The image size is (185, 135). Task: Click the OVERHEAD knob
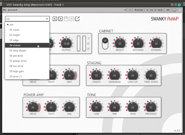(114, 75)
